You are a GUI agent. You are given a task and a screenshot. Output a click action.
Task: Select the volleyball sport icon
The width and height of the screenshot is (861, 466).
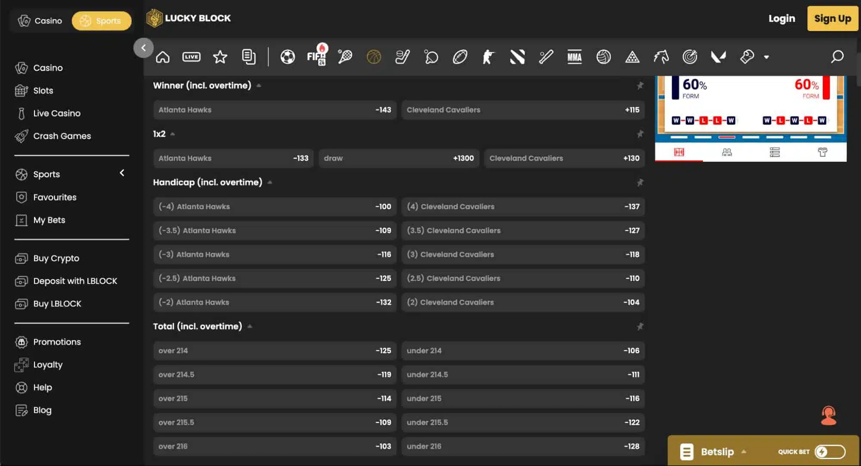coord(603,57)
